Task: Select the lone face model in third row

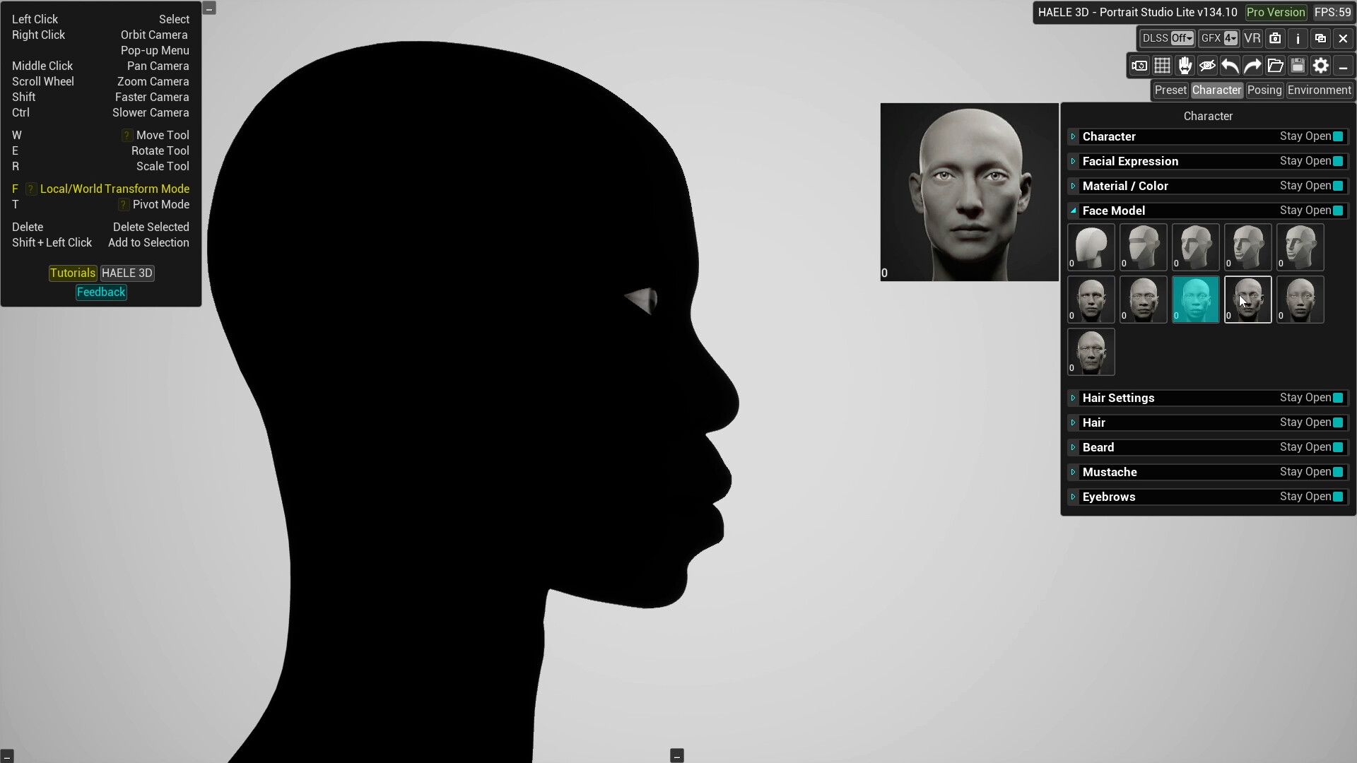Action: (1091, 352)
